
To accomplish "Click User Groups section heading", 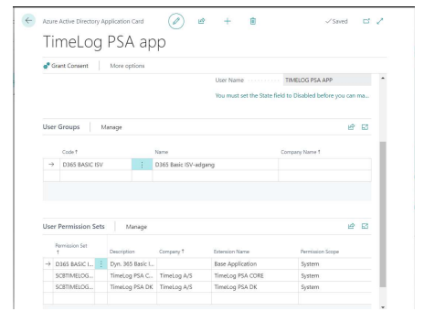I will [x=61, y=127].
